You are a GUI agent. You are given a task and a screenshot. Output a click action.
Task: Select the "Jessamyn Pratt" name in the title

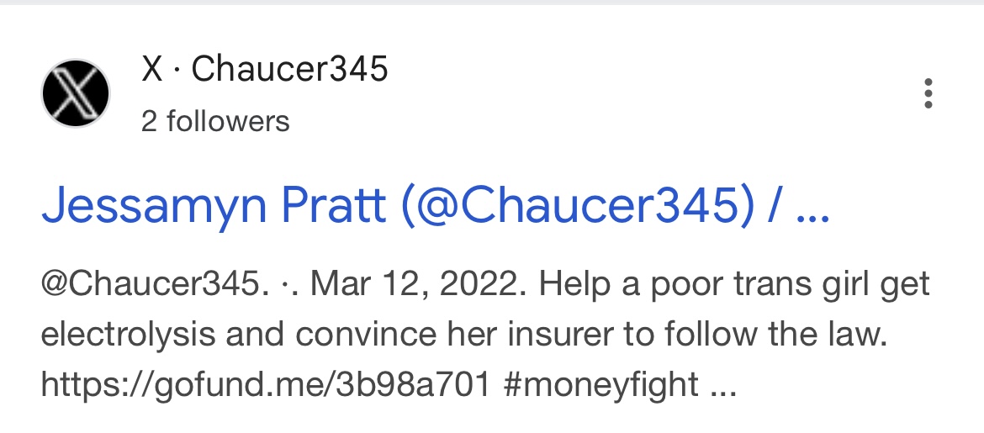pyautogui.click(x=213, y=206)
